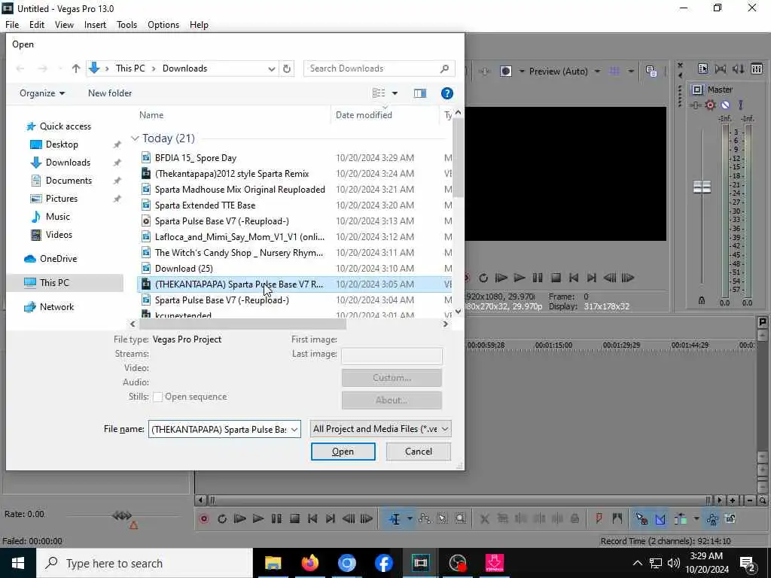Image resolution: width=771 pixels, height=578 pixels.
Task: Click the Split Screen View icon in the preview
Action: pos(505,71)
